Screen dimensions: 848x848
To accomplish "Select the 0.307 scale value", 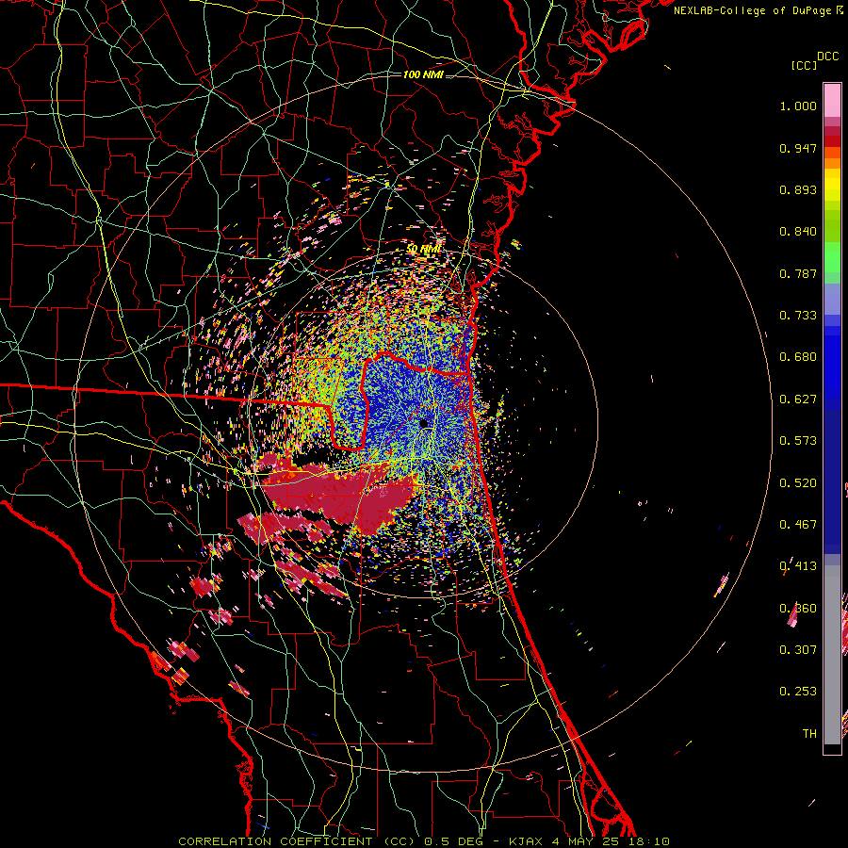I will tap(798, 650).
